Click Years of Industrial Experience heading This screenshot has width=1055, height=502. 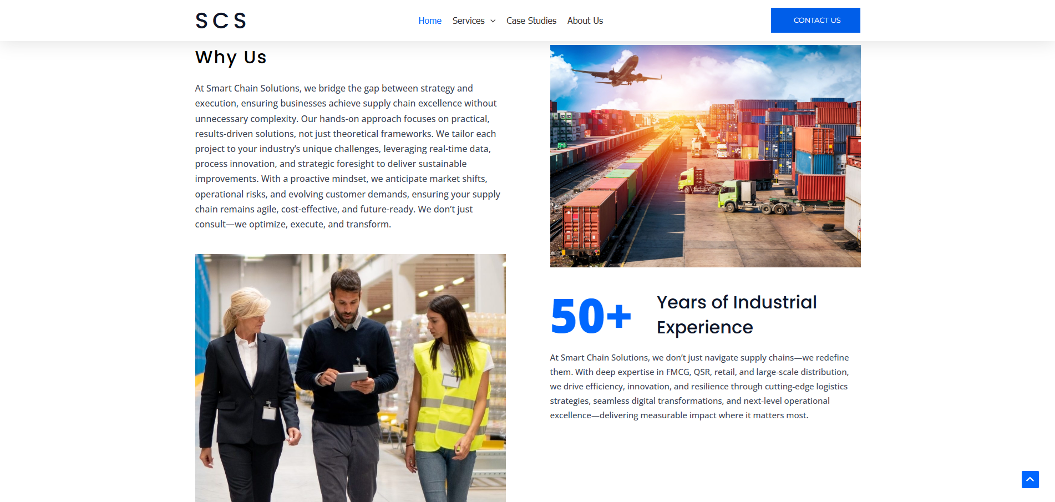[736, 315]
